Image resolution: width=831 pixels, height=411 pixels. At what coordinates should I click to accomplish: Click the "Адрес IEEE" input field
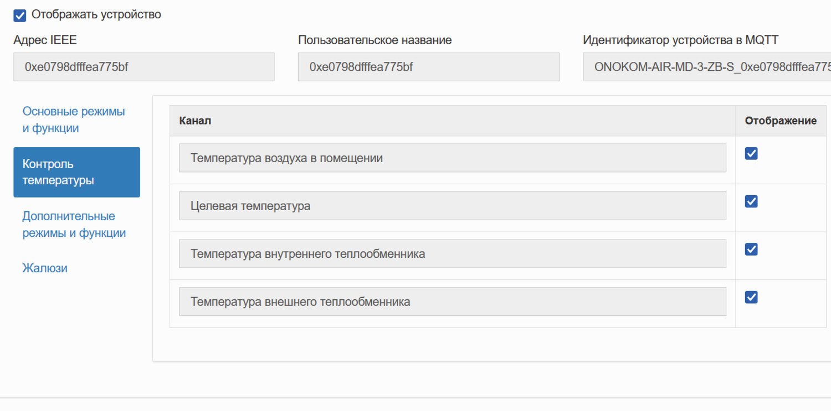(x=144, y=67)
